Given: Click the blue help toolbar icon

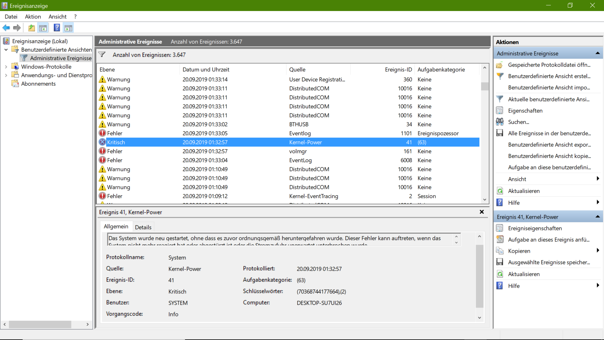Looking at the screenshot, I should coord(57,28).
